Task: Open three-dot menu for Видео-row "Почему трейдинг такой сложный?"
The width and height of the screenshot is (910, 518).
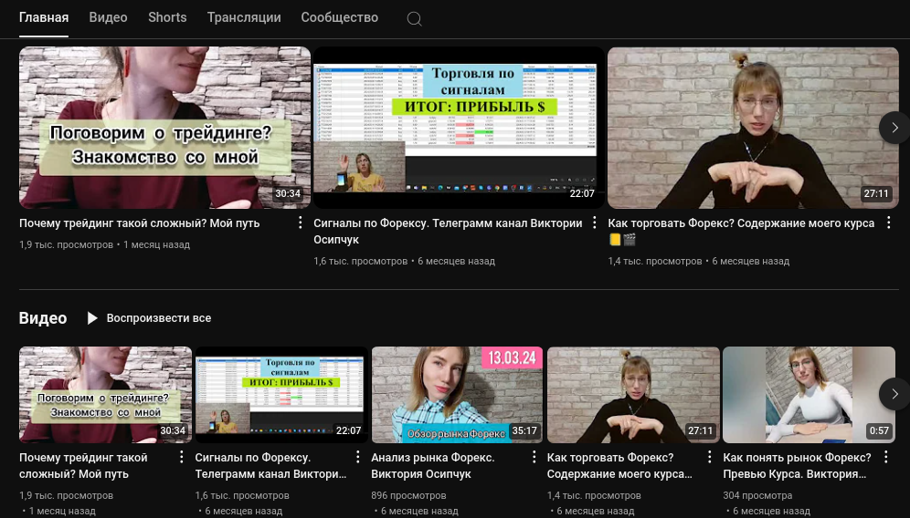Action: [181, 457]
